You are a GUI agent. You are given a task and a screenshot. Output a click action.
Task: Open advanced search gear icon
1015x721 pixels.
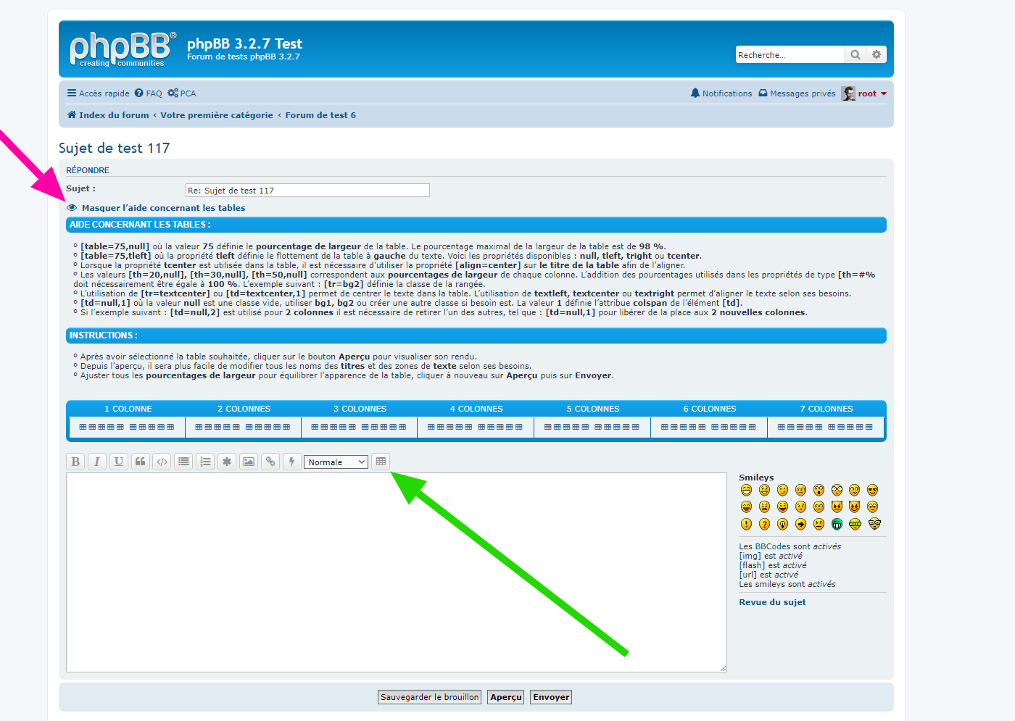[x=877, y=55]
